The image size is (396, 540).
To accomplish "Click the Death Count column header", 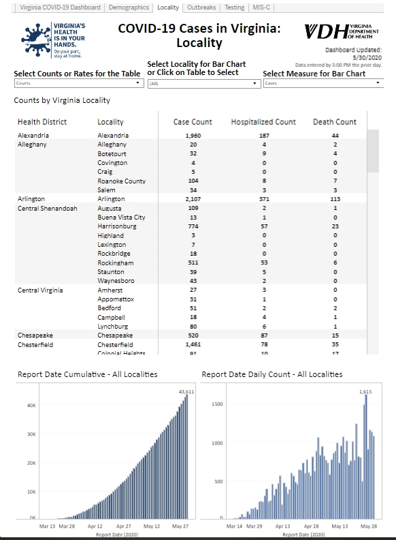I will 335,122.
